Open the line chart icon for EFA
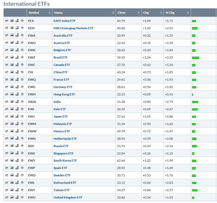Image resolution: width=217 pixels, height=203 pixels. point(7,21)
